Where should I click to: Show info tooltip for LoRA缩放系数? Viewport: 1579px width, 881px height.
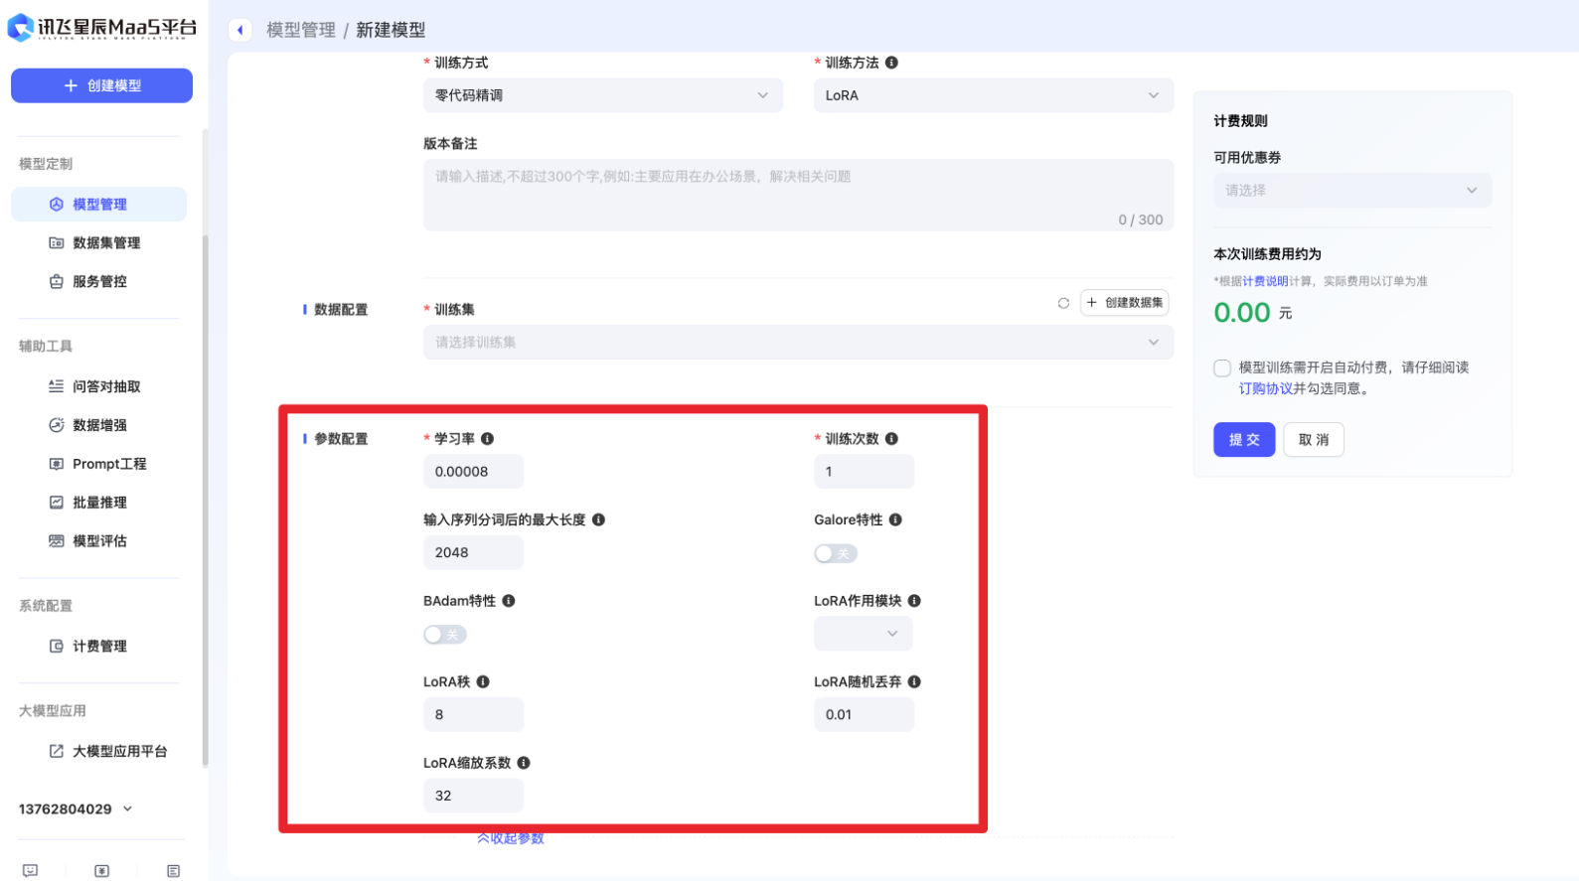(x=524, y=763)
